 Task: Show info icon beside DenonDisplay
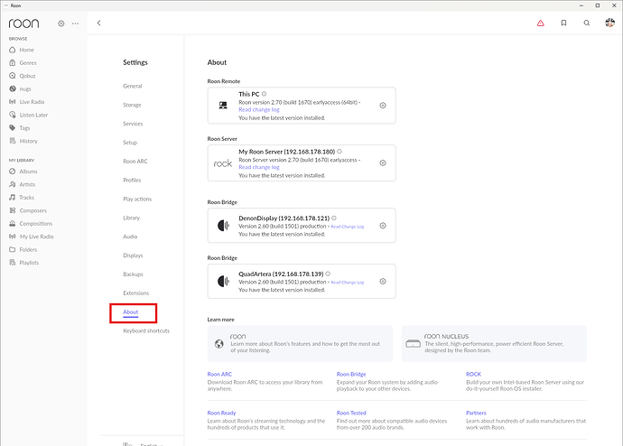(x=334, y=218)
